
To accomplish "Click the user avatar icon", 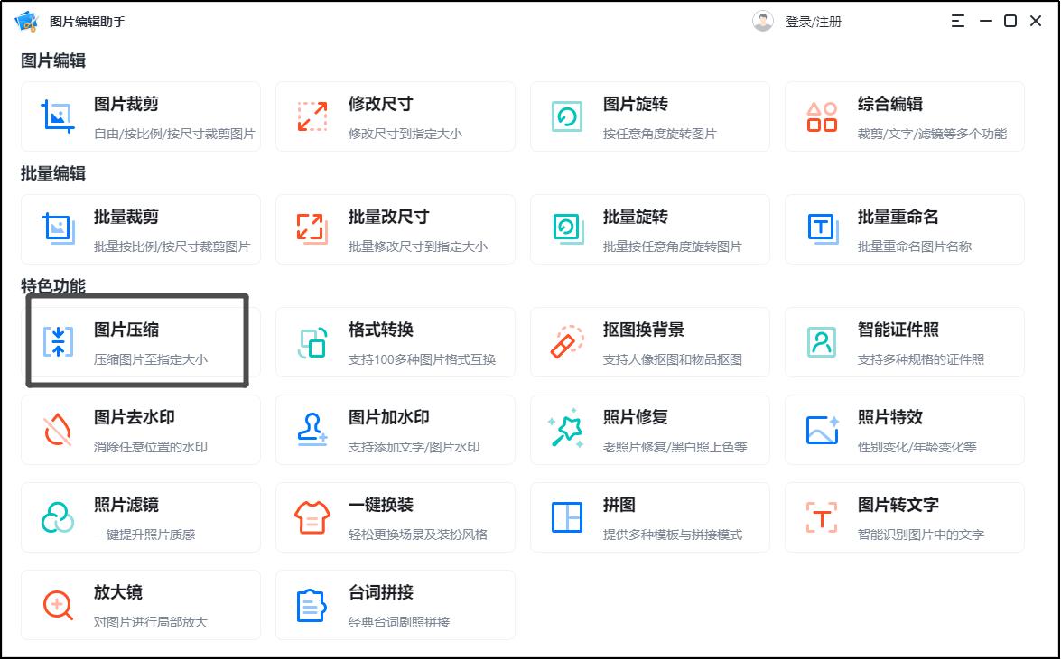I will click(761, 20).
